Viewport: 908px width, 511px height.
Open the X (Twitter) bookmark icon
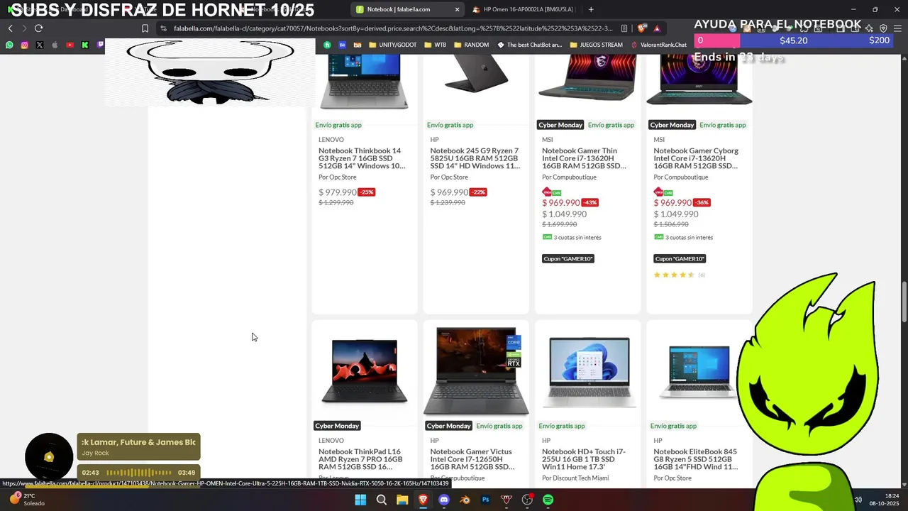click(39, 45)
